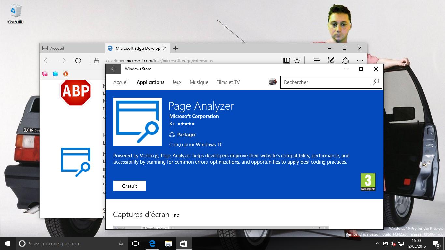Open Edge reading view book icon
The height and width of the screenshot is (250, 445).
(x=286, y=61)
